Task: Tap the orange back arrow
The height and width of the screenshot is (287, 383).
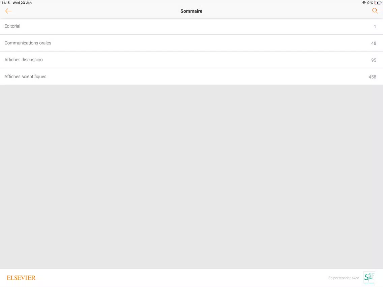Action: [x=8, y=11]
